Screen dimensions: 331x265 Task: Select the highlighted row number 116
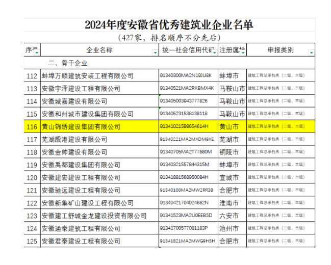click(32, 126)
